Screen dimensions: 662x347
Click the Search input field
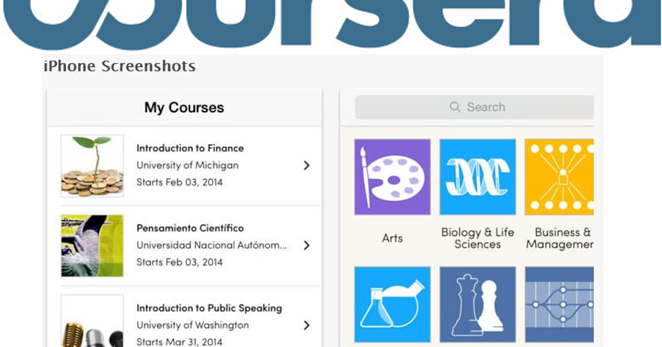(474, 107)
